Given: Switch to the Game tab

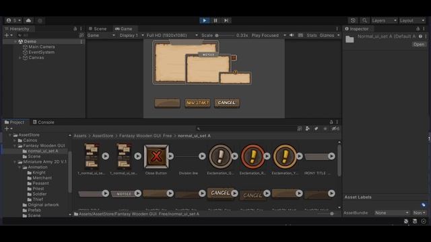Looking at the screenshot, I should pos(124,29).
